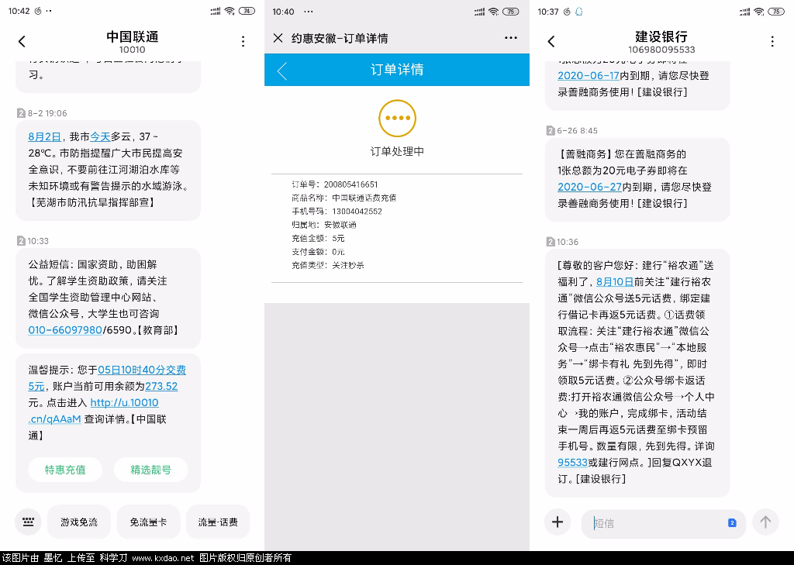794x565 pixels.
Task: Tap the Wi-Fi icon in the 约惠安徽 status bar
Action: (x=493, y=12)
